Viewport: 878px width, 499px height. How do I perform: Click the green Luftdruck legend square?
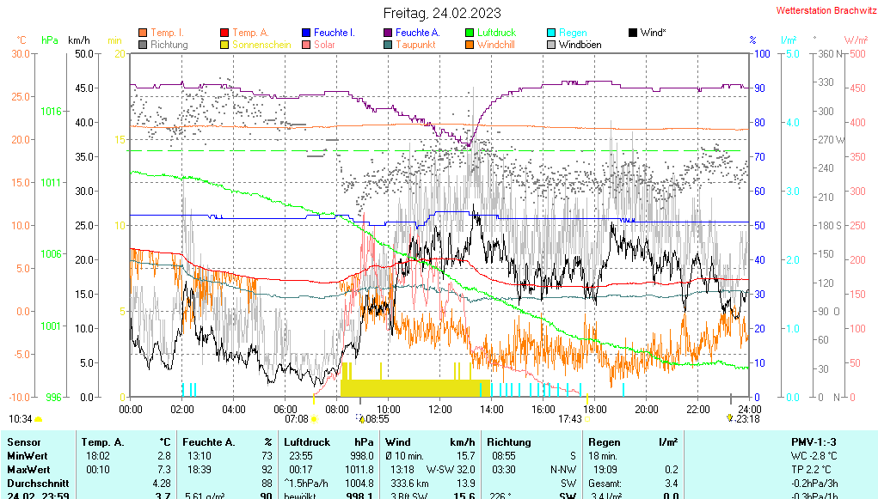[470, 33]
